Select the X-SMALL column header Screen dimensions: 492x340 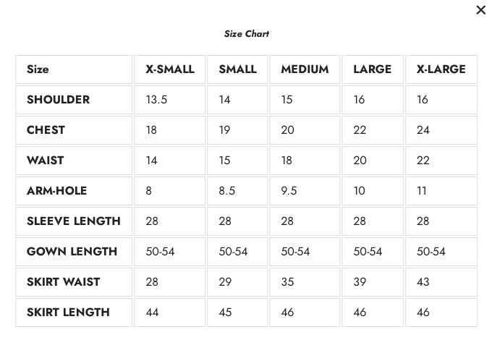tap(170, 69)
